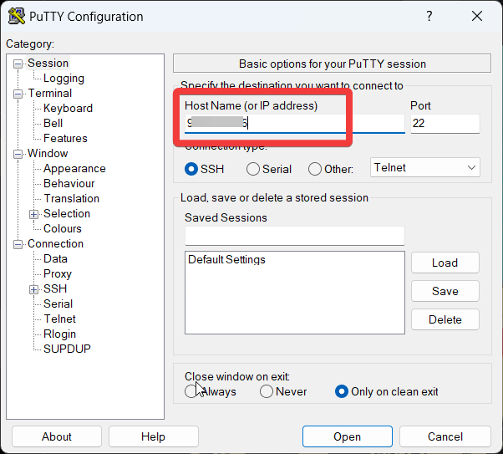Open the Keyboard settings category

(68, 109)
